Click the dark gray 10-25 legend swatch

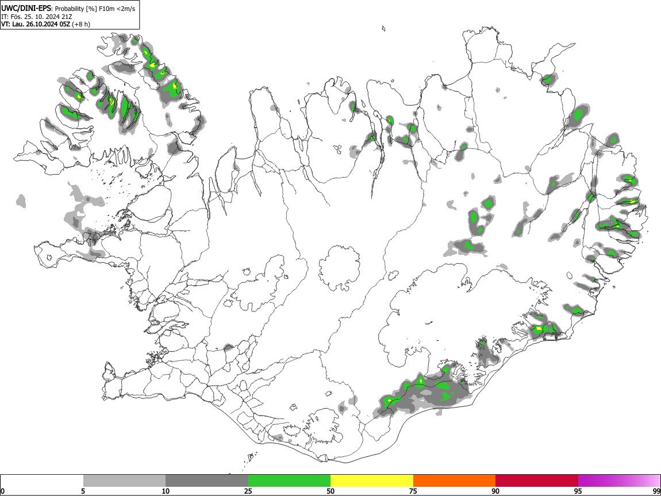(207, 481)
